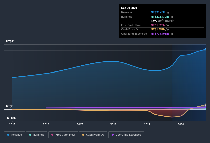Screen dimensions: 210x143
Task: Click the NT$1.520b free cash flow value
Action: [x=158, y=25]
